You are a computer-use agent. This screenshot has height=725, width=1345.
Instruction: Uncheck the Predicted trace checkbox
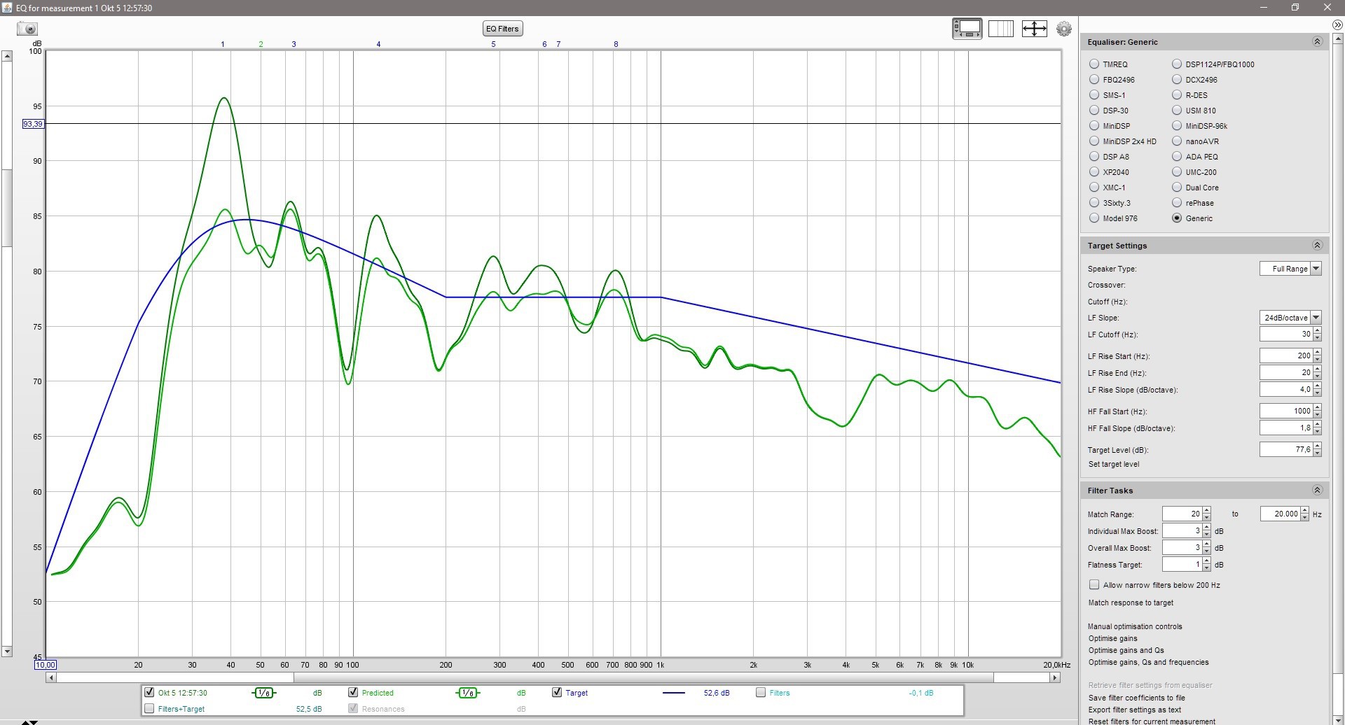tap(353, 692)
